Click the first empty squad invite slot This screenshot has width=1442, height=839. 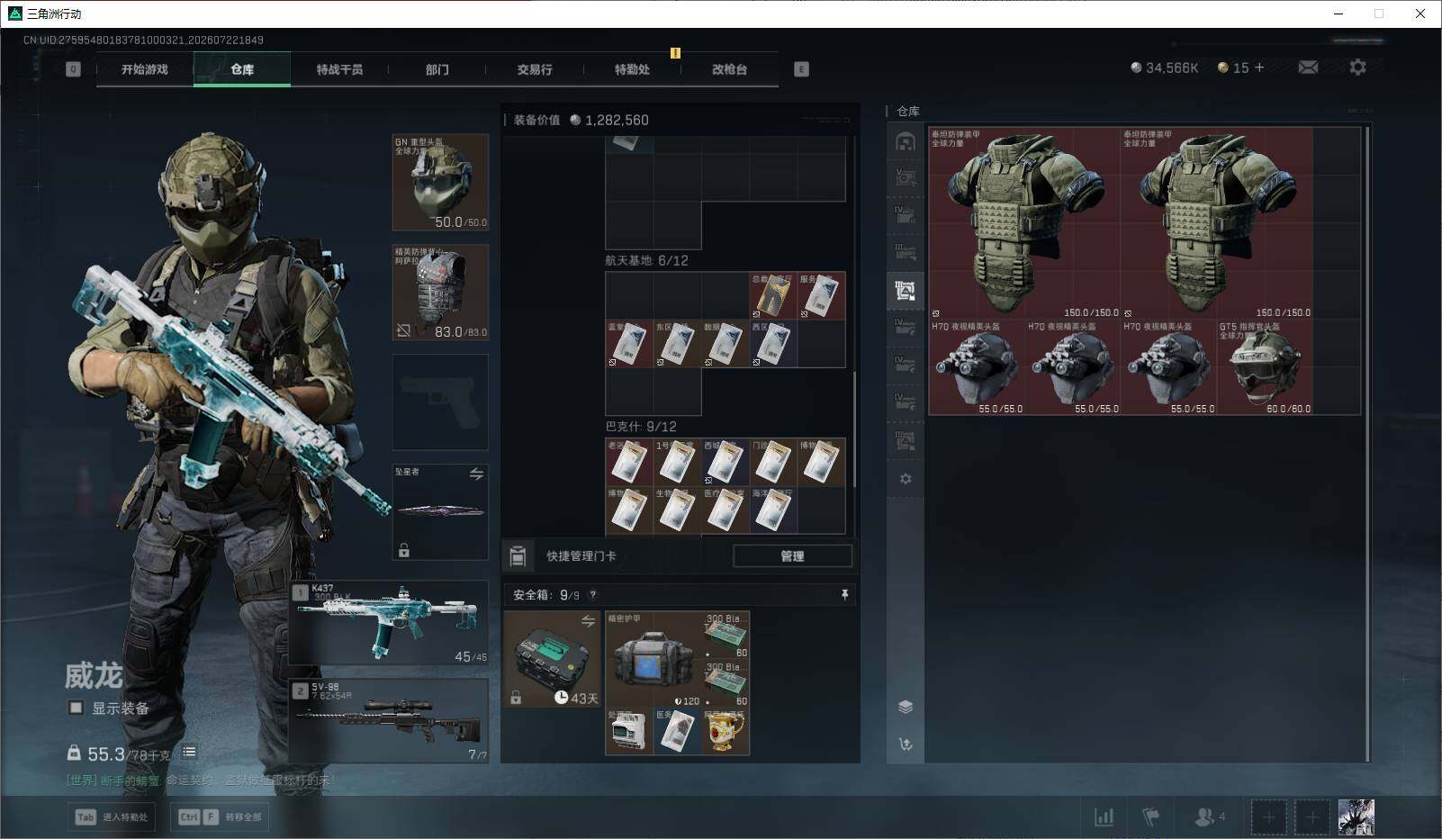tap(1268, 817)
